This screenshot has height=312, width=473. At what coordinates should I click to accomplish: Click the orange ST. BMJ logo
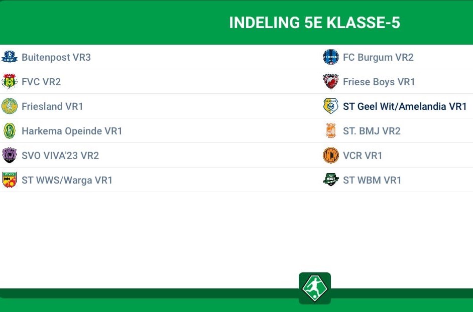point(330,131)
